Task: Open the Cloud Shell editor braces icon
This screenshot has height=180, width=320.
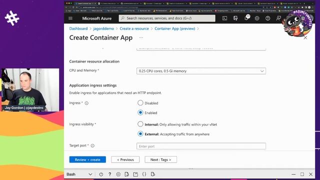Action: pos(144,174)
